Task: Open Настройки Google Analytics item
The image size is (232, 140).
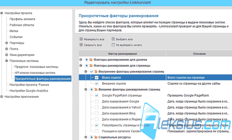Action: coord(29,91)
